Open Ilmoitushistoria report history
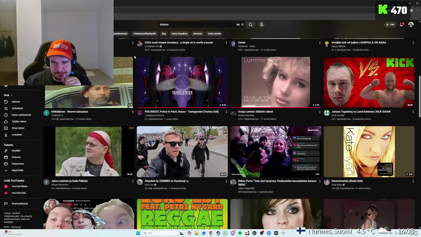Viewport: 421px width, 237px height. [20, 203]
